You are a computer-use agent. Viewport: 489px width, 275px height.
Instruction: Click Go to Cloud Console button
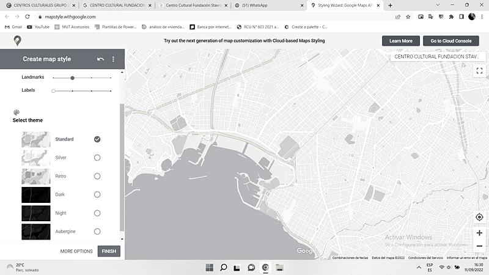pos(451,41)
